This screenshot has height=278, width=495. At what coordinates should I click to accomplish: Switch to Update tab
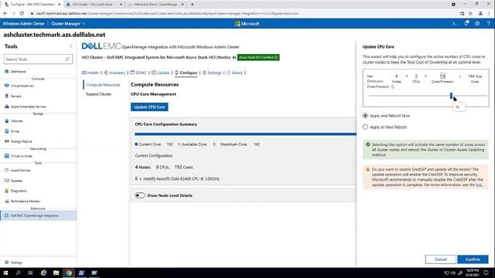(x=160, y=73)
